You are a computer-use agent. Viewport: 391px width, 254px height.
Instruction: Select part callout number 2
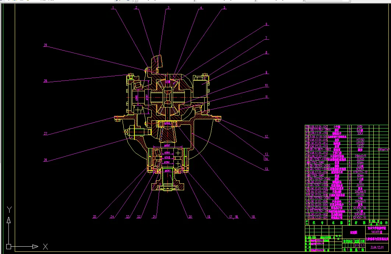pos(136,8)
